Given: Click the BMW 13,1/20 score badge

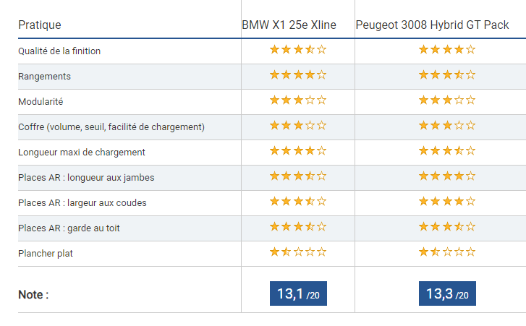Looking at the screenshot, I should click(x=297, y=293).
